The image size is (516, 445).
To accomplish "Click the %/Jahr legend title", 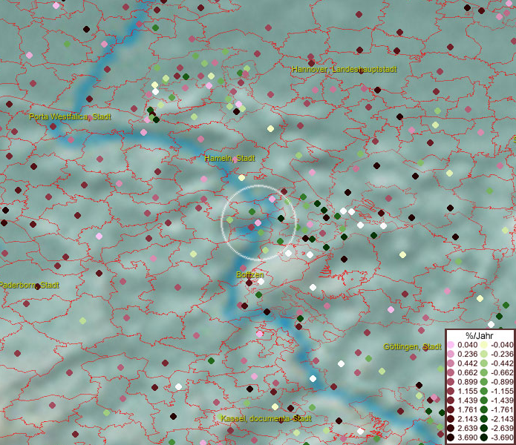I will click(480, 335).
